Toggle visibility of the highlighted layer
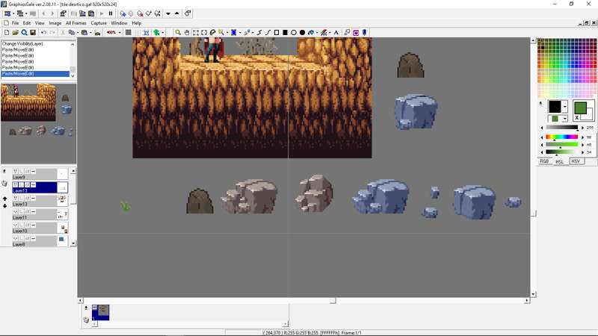The height and width of the screenshot is (336, 598). (x=15, y=184)
